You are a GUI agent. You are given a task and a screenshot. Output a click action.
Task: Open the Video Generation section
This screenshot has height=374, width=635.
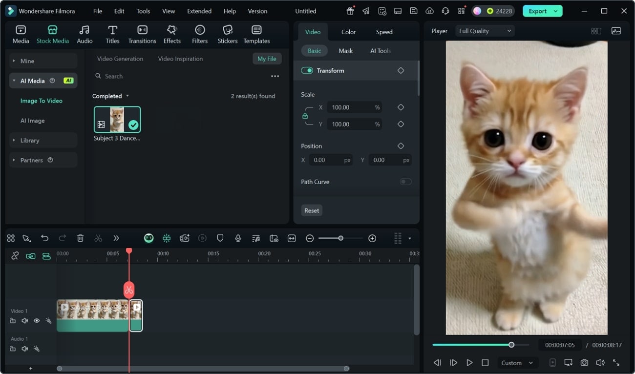tap(120, 59)
